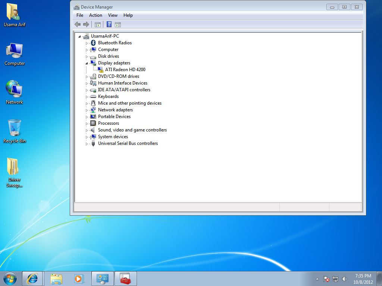Click the Portable Devices icon
Viewport: 382px width, 286px height.
pos(93,117)
